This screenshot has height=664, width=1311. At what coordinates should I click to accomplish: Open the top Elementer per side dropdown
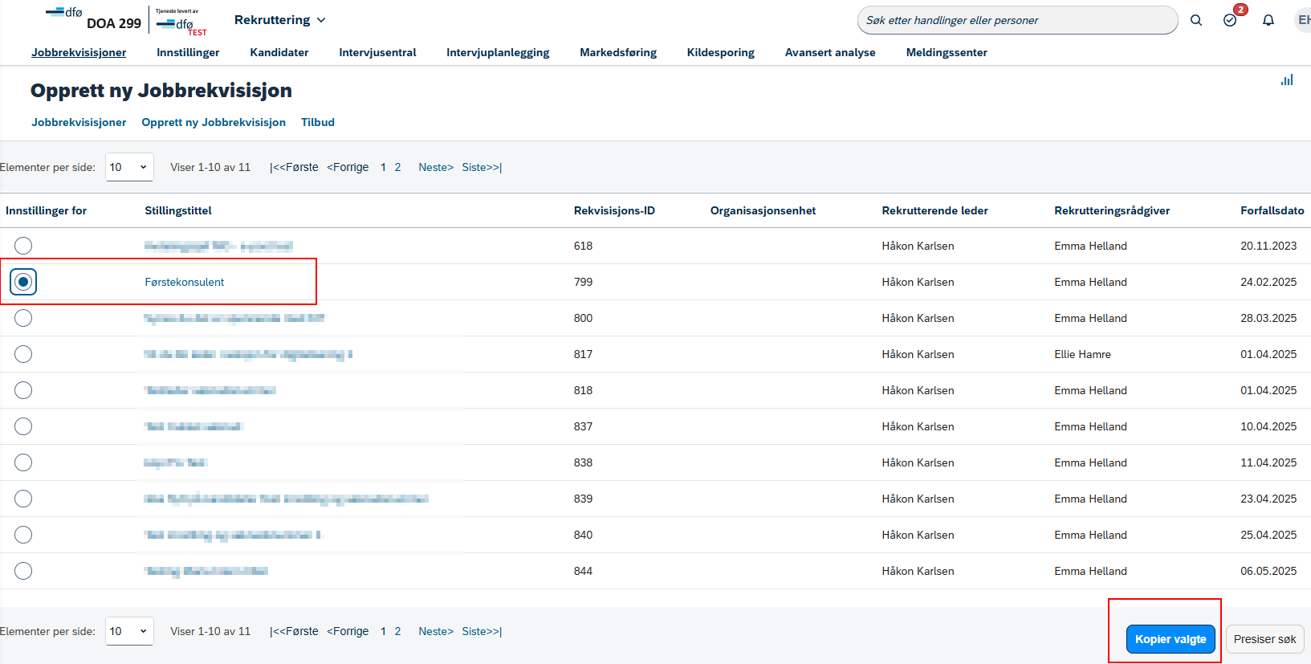129,167
